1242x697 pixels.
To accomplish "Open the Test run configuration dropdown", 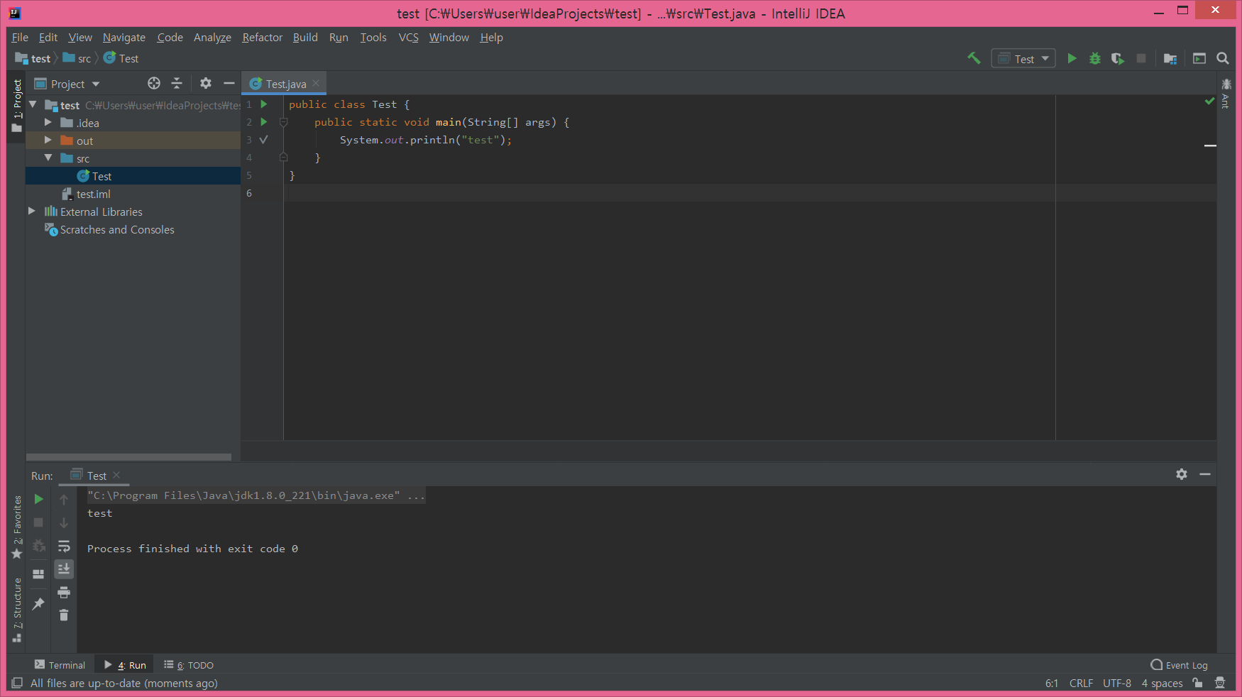I will (1023, 58).
